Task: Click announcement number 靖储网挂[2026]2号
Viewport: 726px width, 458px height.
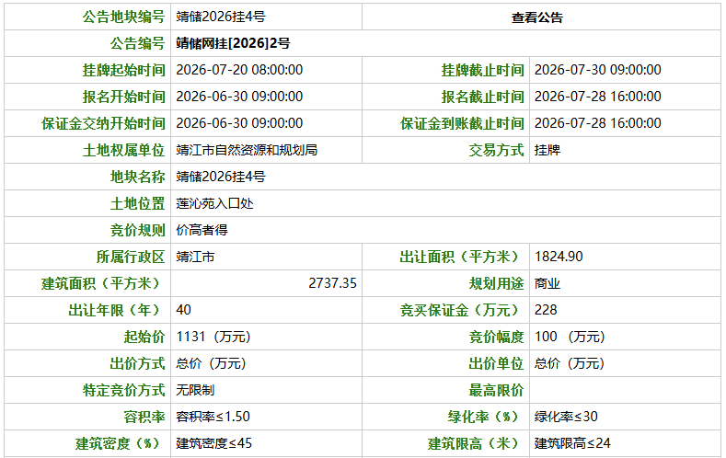Action: 233,43
